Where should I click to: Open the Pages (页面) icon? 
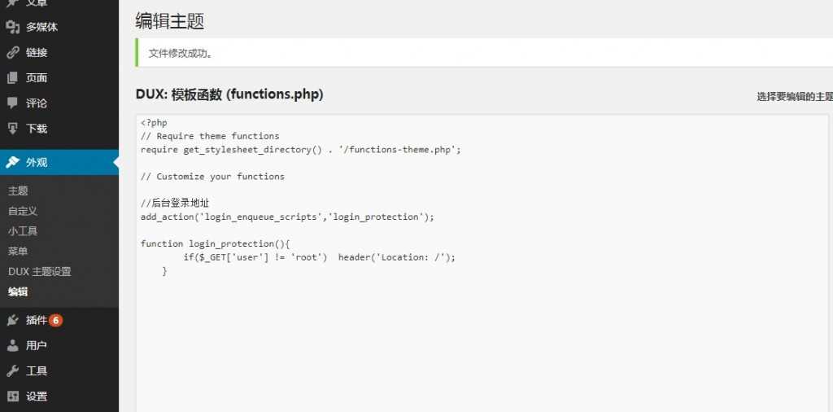13,77
